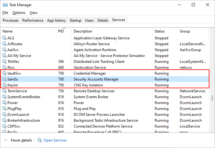Click Plug and Play description
Image resolution: width=215 pixels, height=148 pixels.
(x=85, y=109)
